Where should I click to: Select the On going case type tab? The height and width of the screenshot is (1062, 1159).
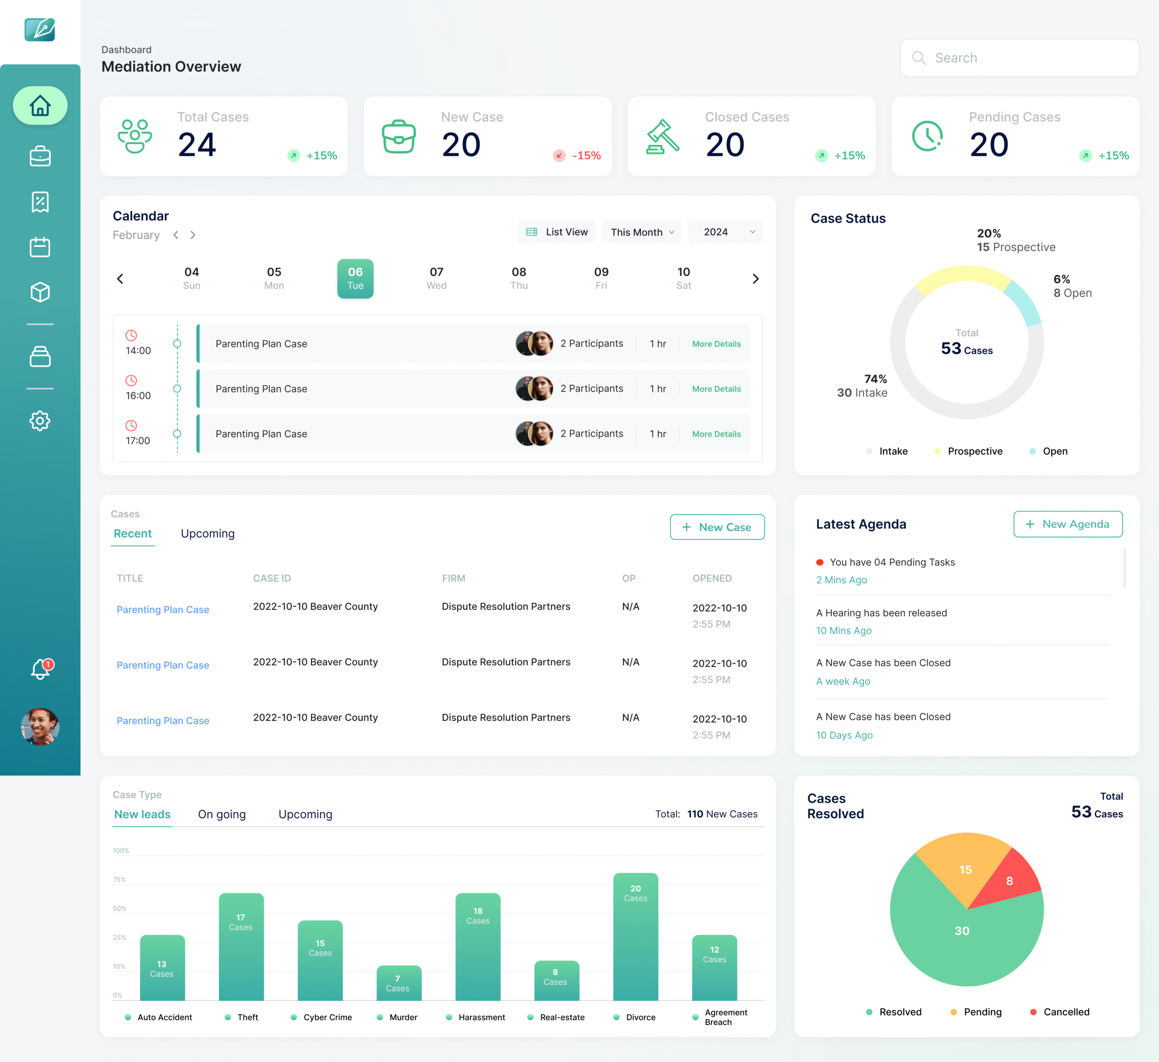pyautogui.click(x=221, y=814)
